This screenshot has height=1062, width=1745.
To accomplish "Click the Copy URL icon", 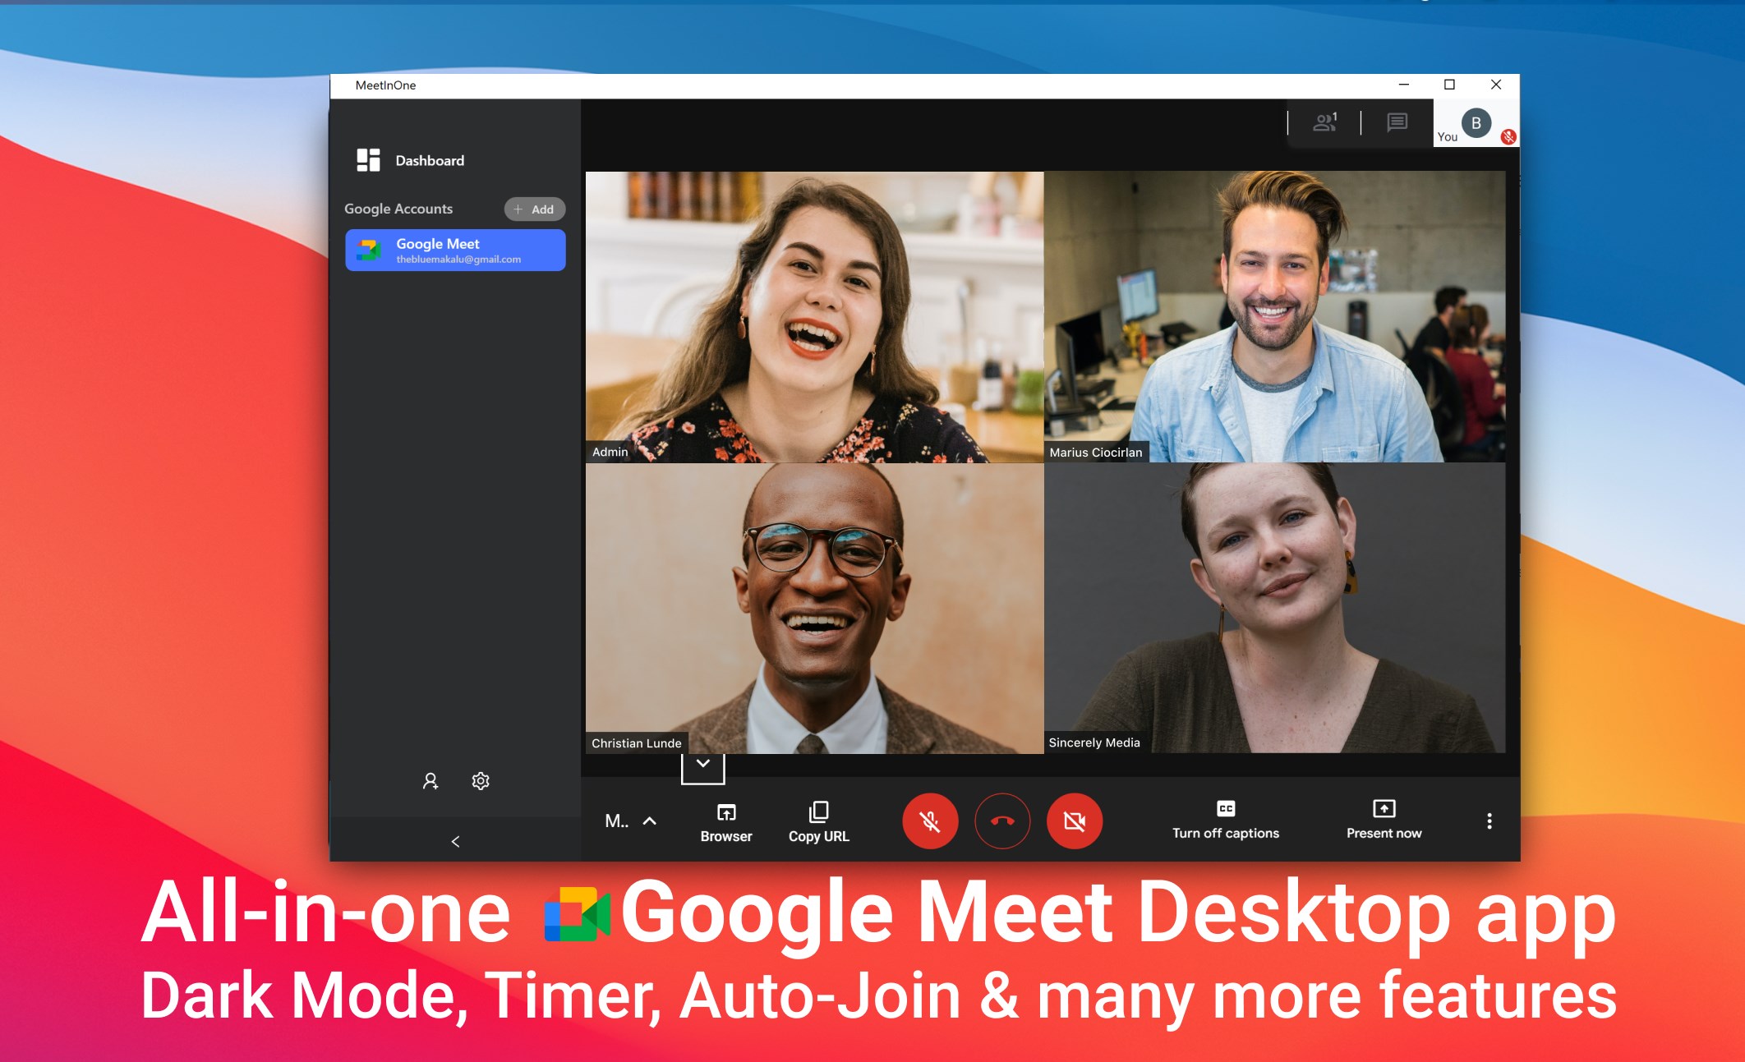I will pyautogui.click(x=818, y=812).
